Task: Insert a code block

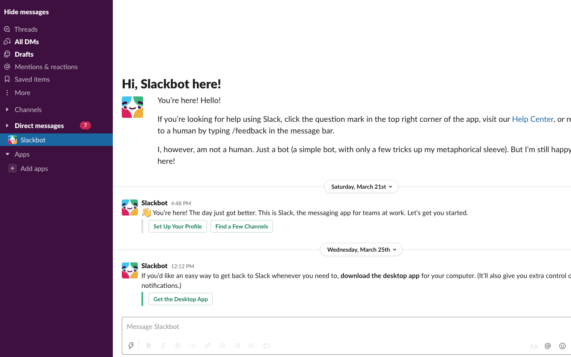Action: tap(266, 345)
